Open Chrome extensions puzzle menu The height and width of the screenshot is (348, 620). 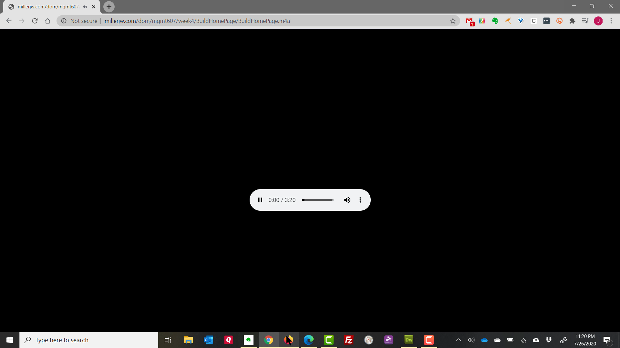coord(572,21)
